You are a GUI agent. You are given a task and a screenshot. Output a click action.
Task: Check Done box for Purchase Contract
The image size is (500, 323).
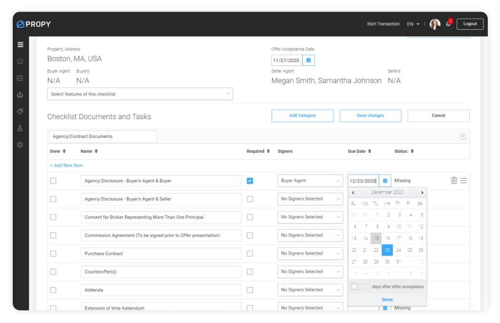click(x=53, y=254)
